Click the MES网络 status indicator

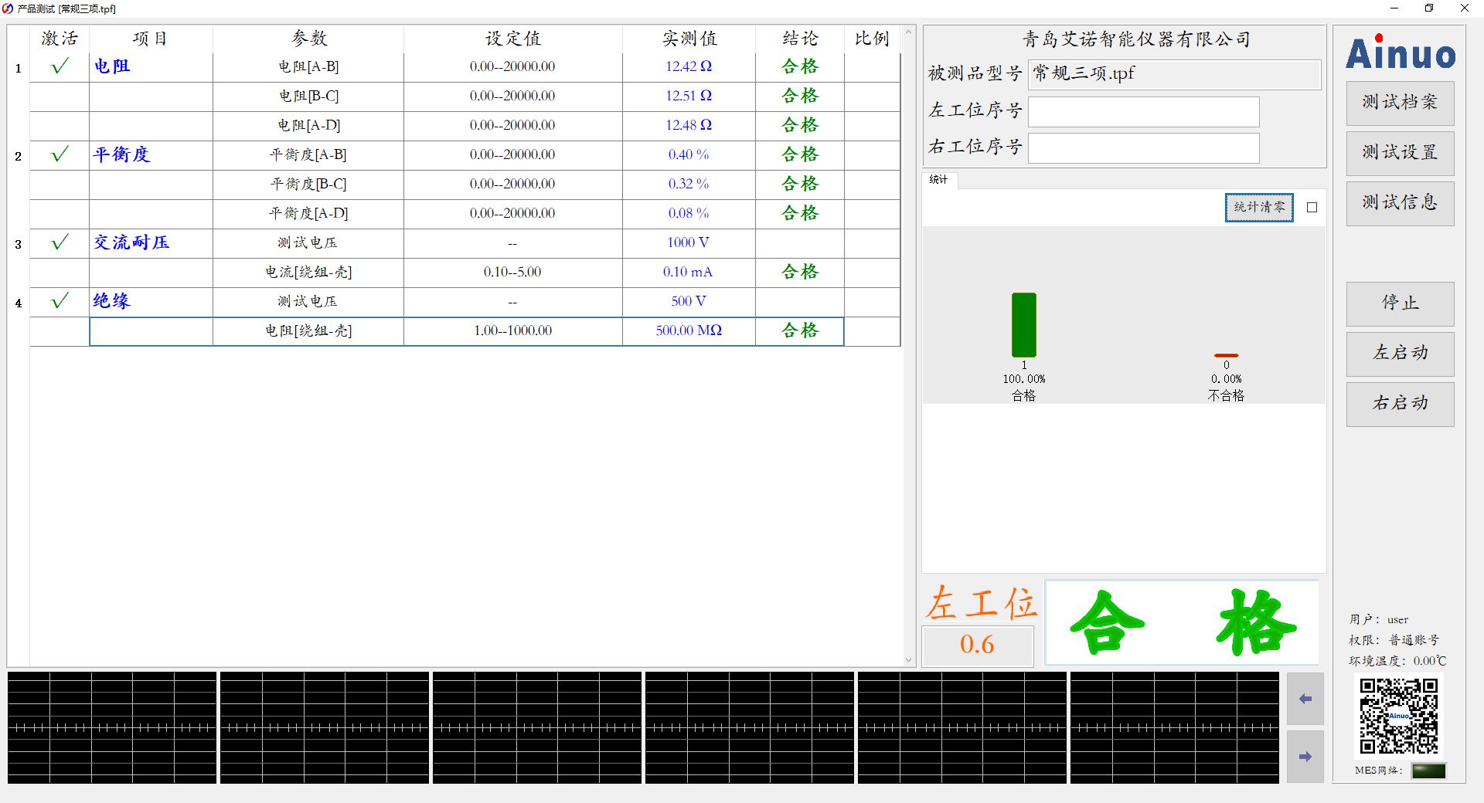pyautogui.click(x=1428, y=771)
